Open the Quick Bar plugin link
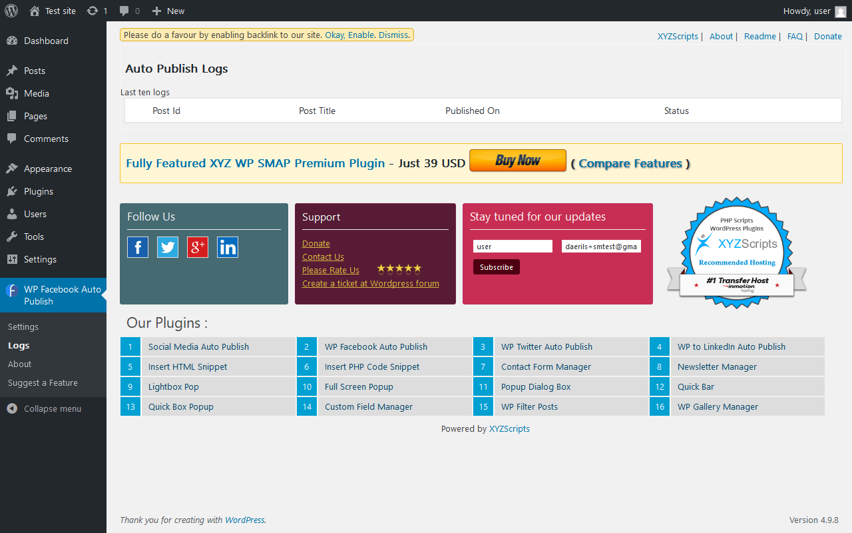 (696, 386)
